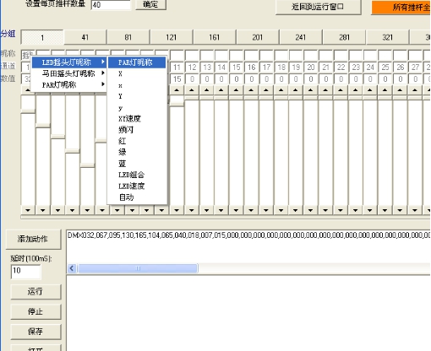Click the down arrow below channel 1 slider
The height and width of the screenshot is (351, 431).
point(28,210)
